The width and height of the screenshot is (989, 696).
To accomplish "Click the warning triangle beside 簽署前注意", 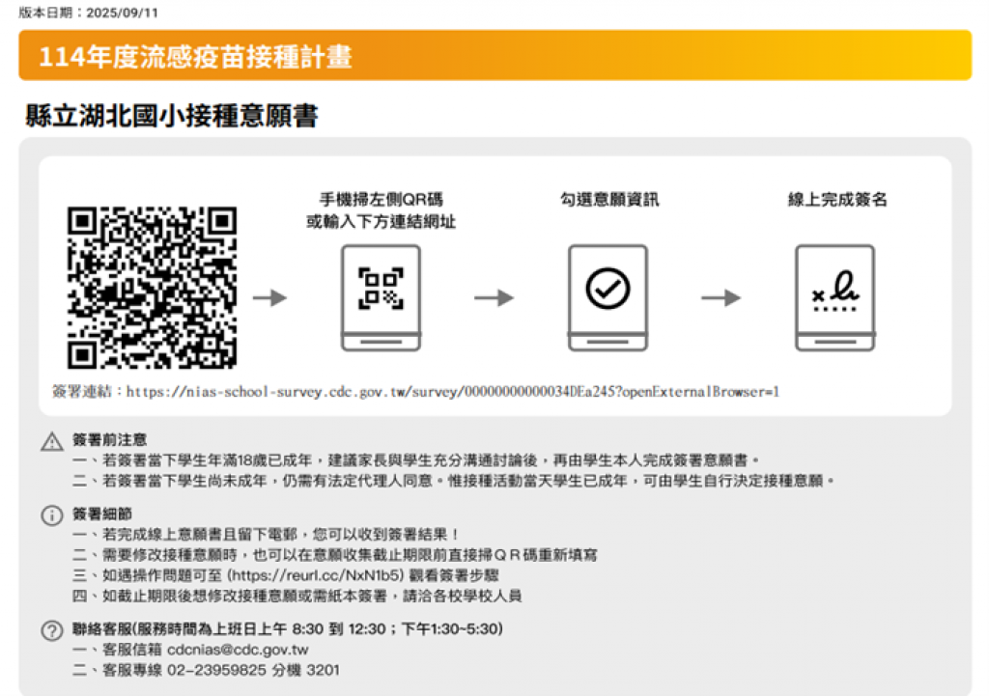I will click(x=52, y=442).
